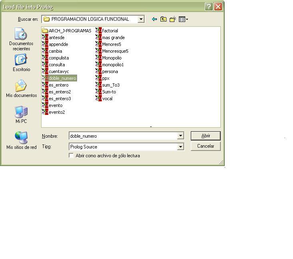Select the Sum-to file icon
This screenshot has height=259, width=293.
(x=99, y=91)
